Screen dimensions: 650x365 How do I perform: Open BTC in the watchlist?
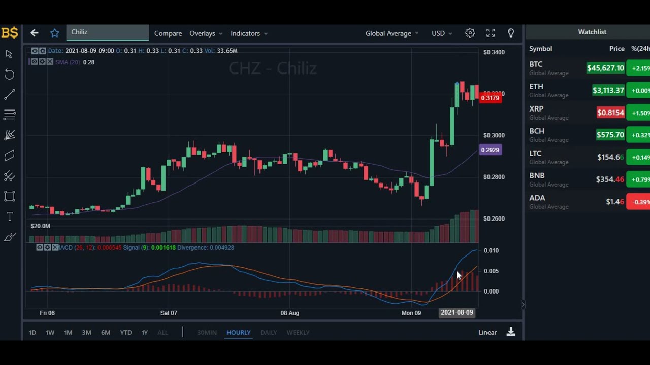pyautogui.click(x=588, y=68)
